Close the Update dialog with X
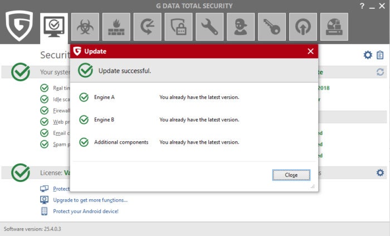This screenshot has height=236, width=390. point(310,51)
